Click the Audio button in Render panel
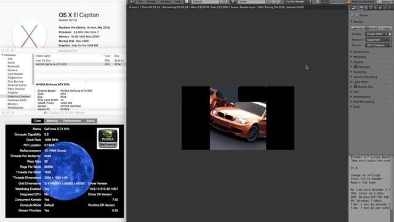The width and height of the screenshot is (394, 222). tap(385, 28)
